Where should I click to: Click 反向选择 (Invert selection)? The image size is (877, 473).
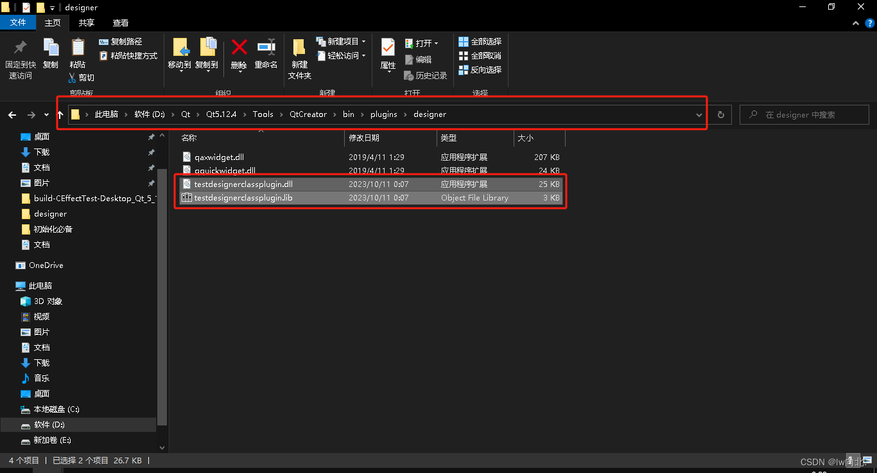click(x=480, y=70)
